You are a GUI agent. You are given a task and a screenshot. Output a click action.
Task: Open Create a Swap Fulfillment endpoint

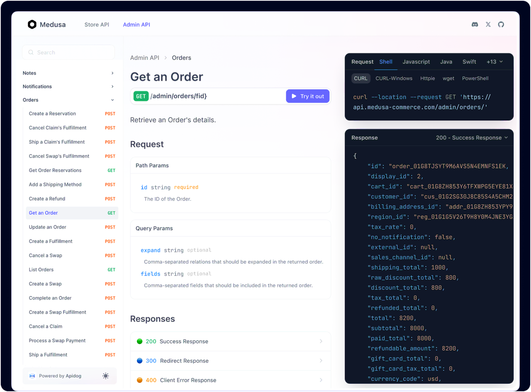click(72, 312)
